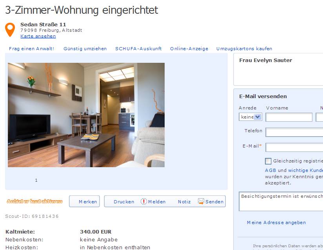Click the Senden envelope icon

click(201, 201)
